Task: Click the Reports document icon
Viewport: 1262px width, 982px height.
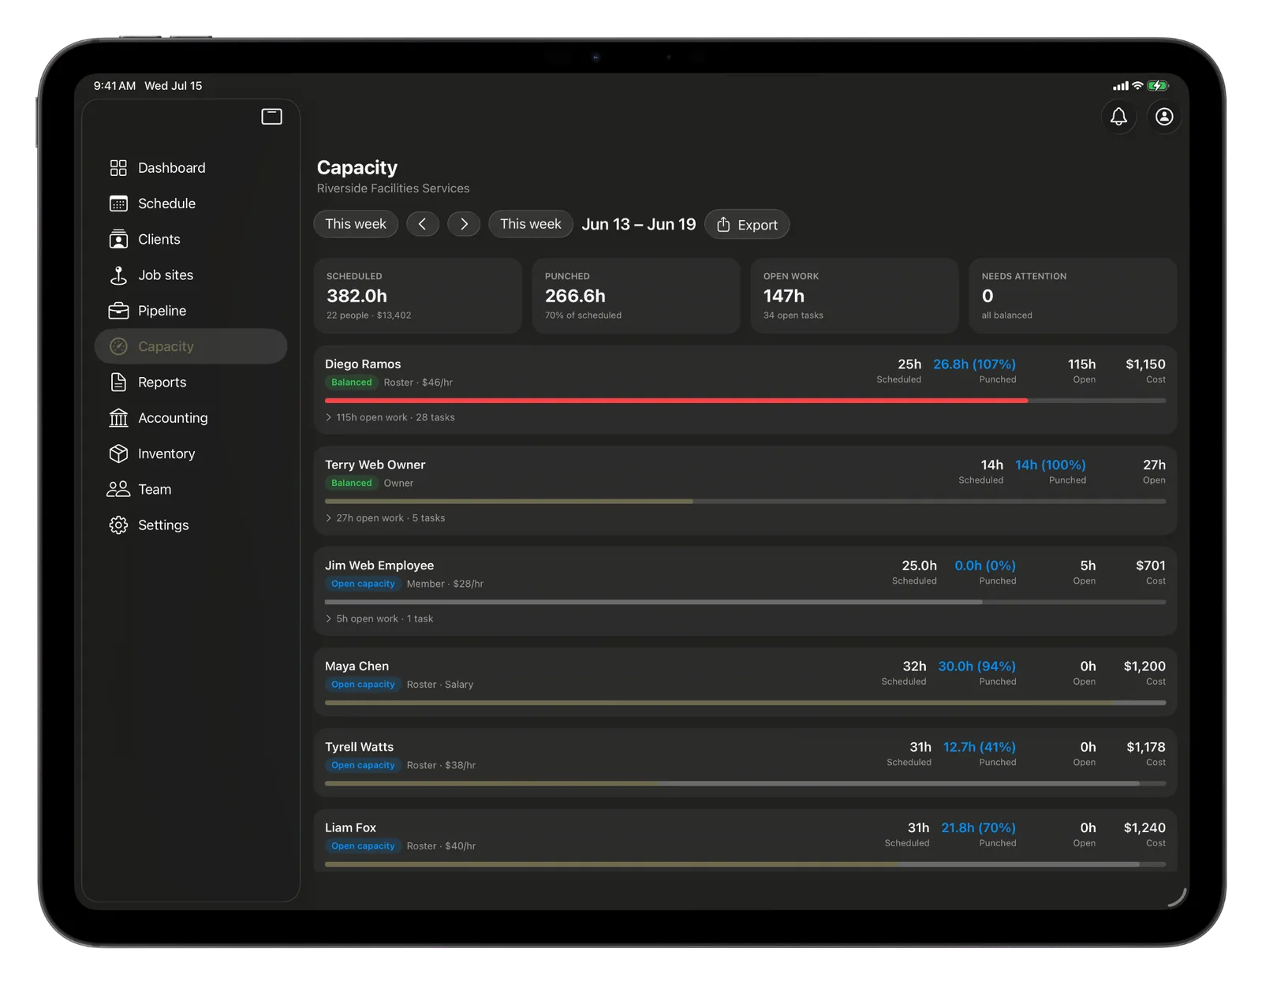Action: (x=118, y=383)
